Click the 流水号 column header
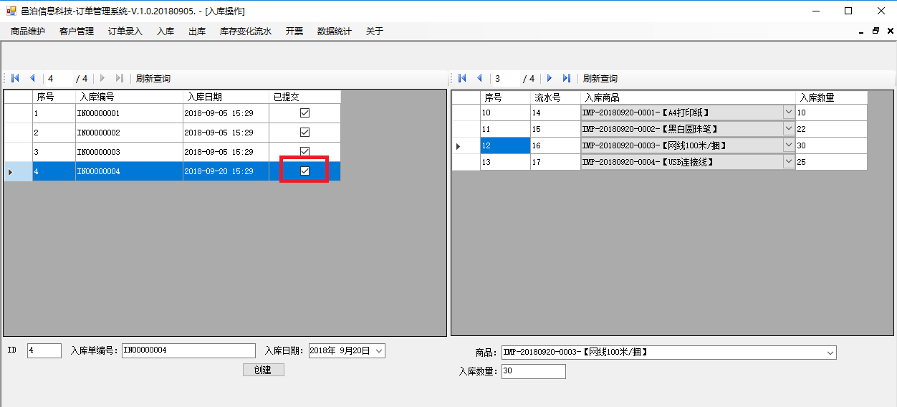The height and width of the screenshot is (407, 897). (555, 97)
